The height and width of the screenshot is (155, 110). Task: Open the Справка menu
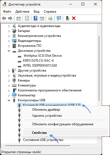point(50,12)
